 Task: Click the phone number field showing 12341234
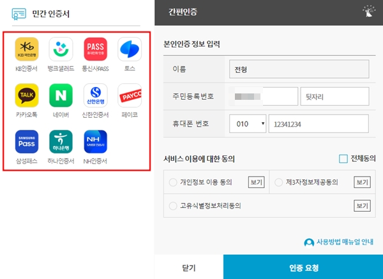coord(319,124)
